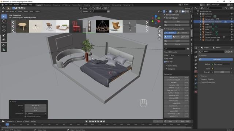Hide Dark Narrow Bookshelf in outliner
234x131 pixels.
pos(231,22)
